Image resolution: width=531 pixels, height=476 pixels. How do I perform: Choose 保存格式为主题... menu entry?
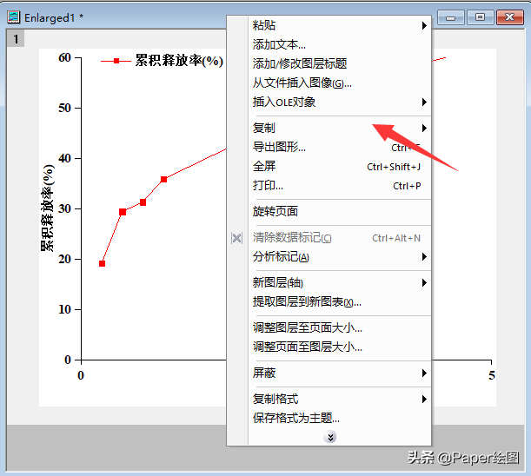[339, 419]
